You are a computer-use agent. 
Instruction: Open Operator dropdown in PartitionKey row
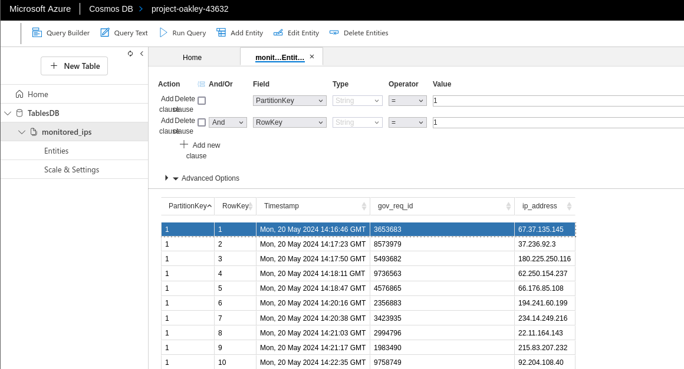pos(407,101)
